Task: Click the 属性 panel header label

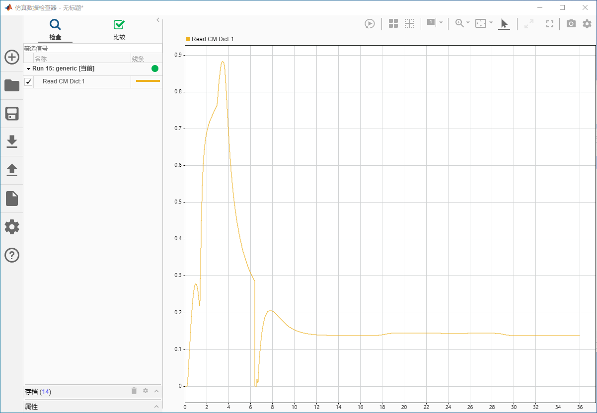Action: 31,407
